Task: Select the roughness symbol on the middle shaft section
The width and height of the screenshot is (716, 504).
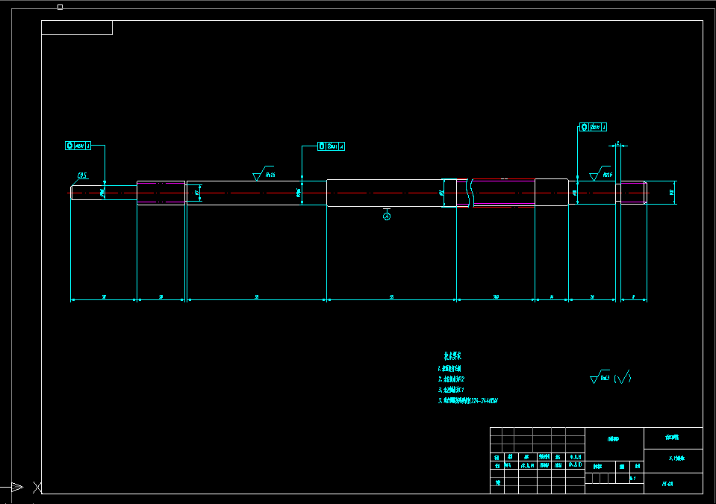Action: (x=264, y=173)
